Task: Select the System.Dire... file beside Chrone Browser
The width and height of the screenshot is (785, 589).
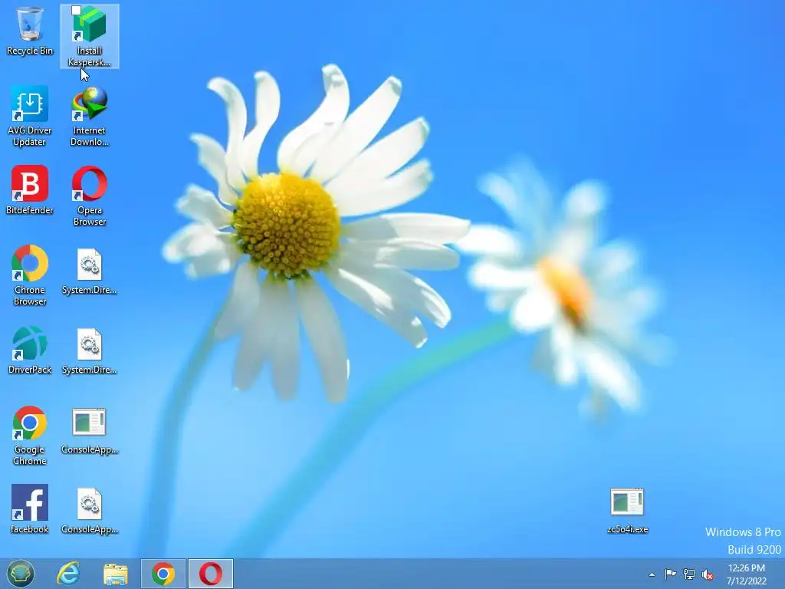Action: pos(89,271)
